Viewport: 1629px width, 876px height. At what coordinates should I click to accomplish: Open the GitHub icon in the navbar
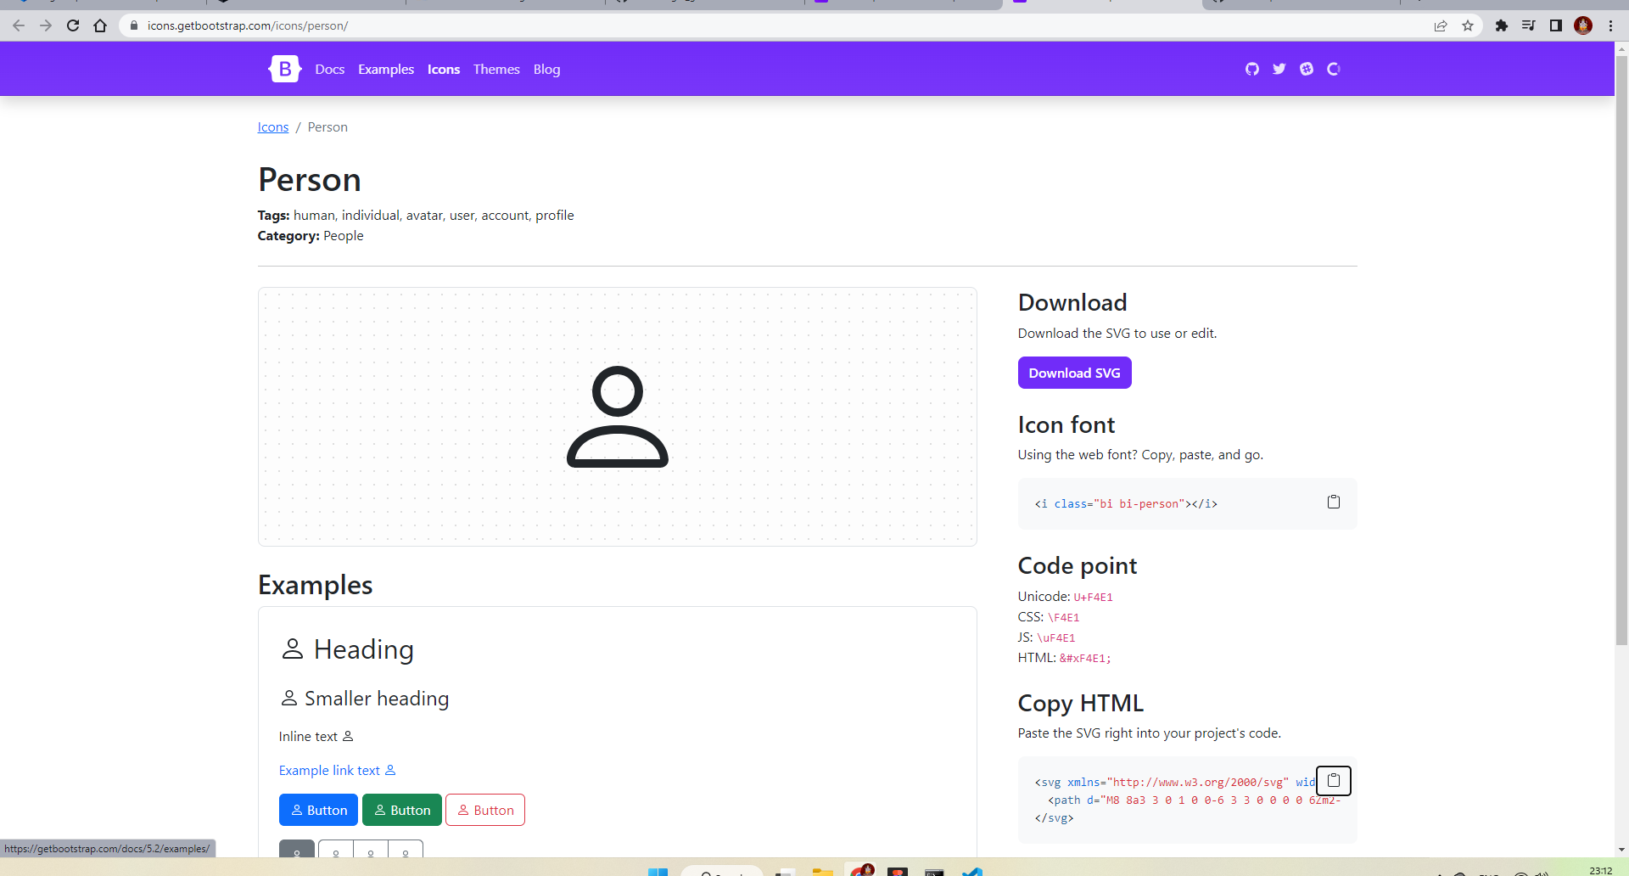coord(1251,68)
